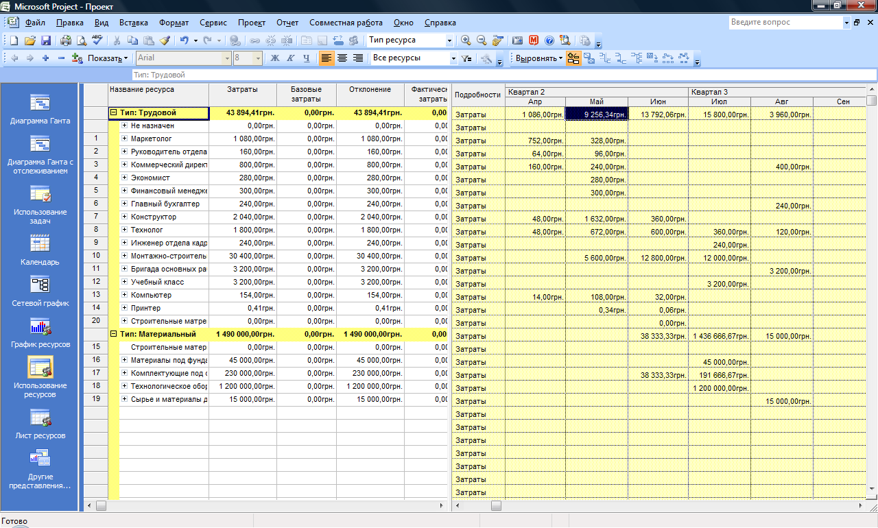Click the Go to selected task icon
878x528 pixels.
tap(498, 40)
